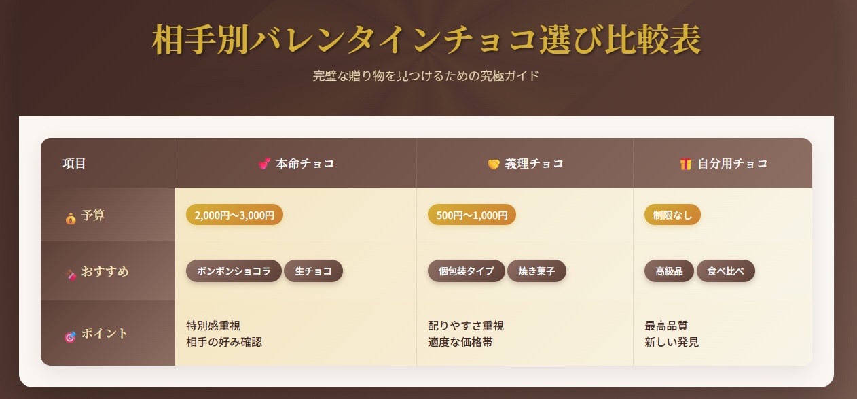Click the gift box icon beside 自分用チョコ
857x399 pixels.
click(685, 164)
